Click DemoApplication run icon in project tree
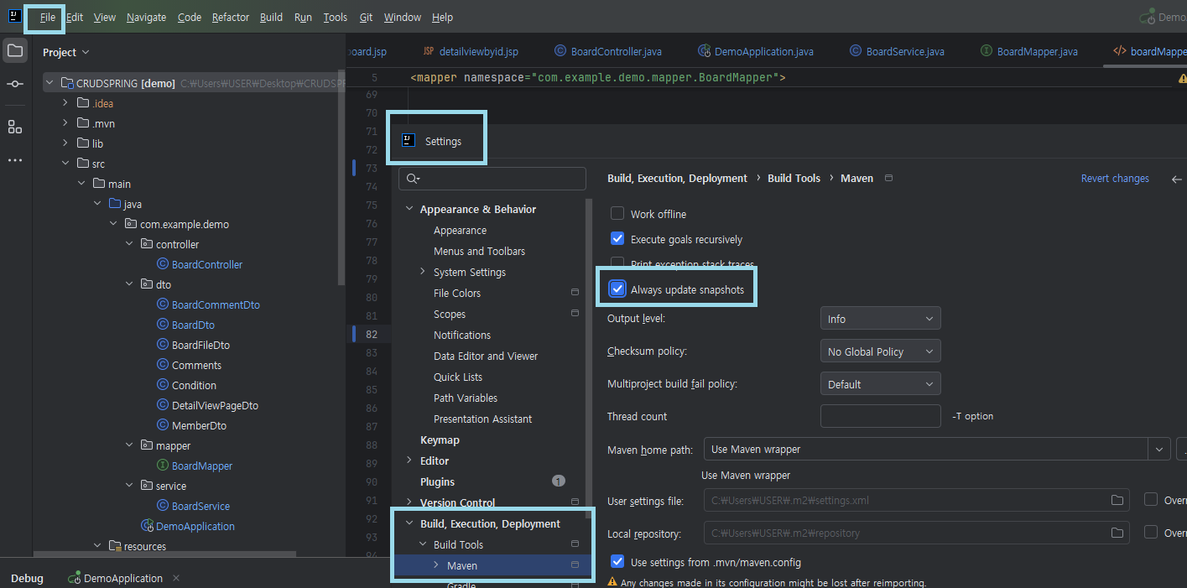This screenshot has height=588, width=1187. pyautogui.click(x=148, y=526)
